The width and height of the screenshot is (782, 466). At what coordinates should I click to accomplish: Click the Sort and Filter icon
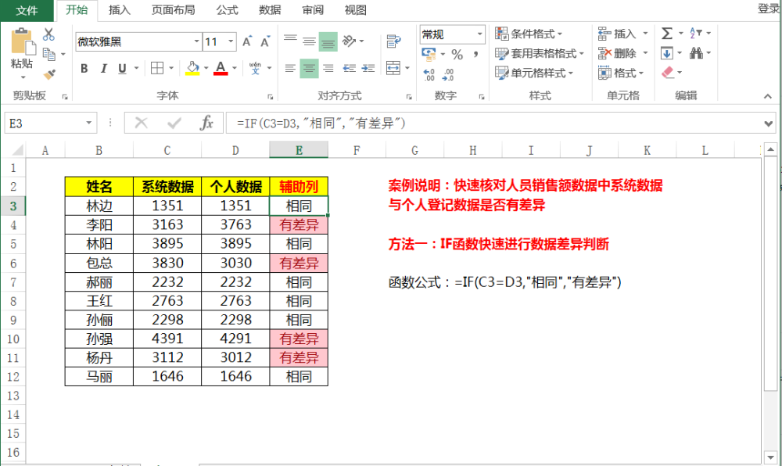[696, 34]
